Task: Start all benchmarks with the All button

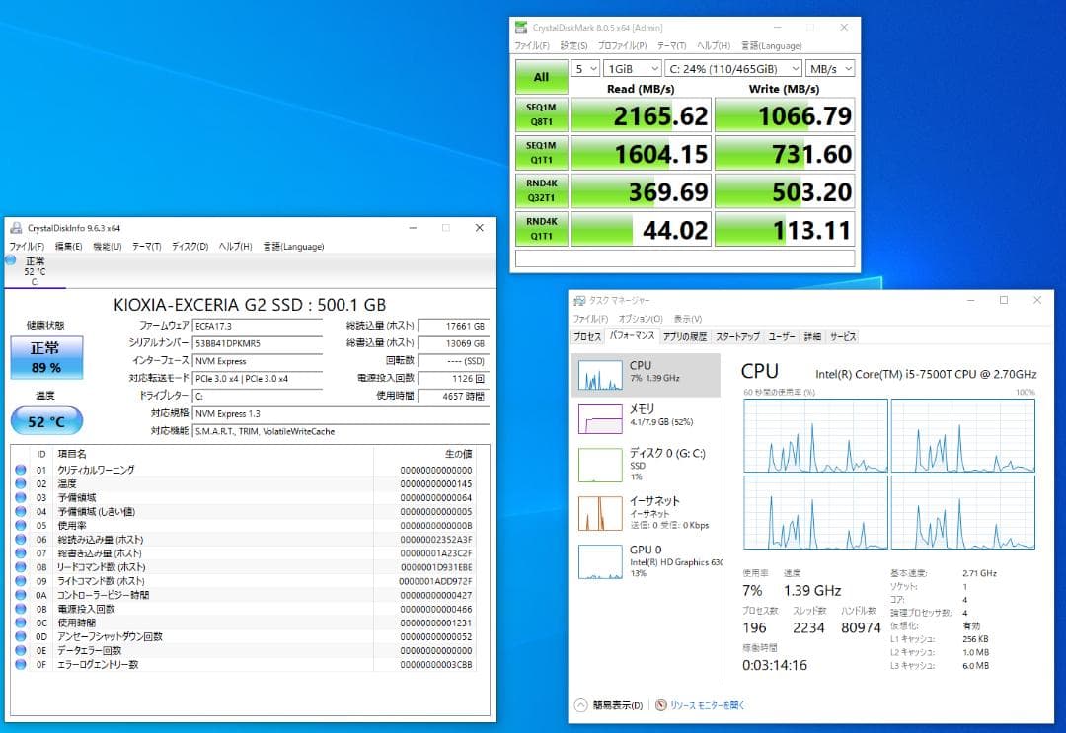Action: tap(541, 77)
